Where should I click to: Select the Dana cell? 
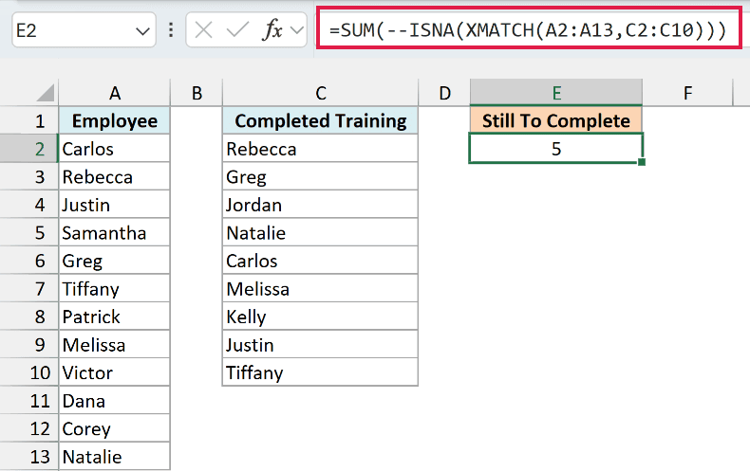[114, 400]
